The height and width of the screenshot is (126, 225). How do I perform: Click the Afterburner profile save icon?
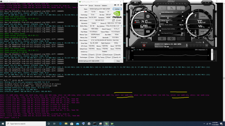pyautogui.click(x=207, y=45)
